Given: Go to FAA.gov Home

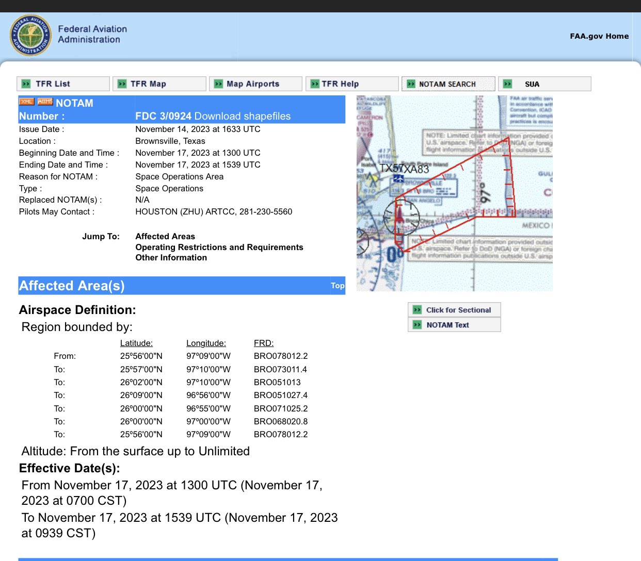Looking at the screenshot, I should 599,36.
